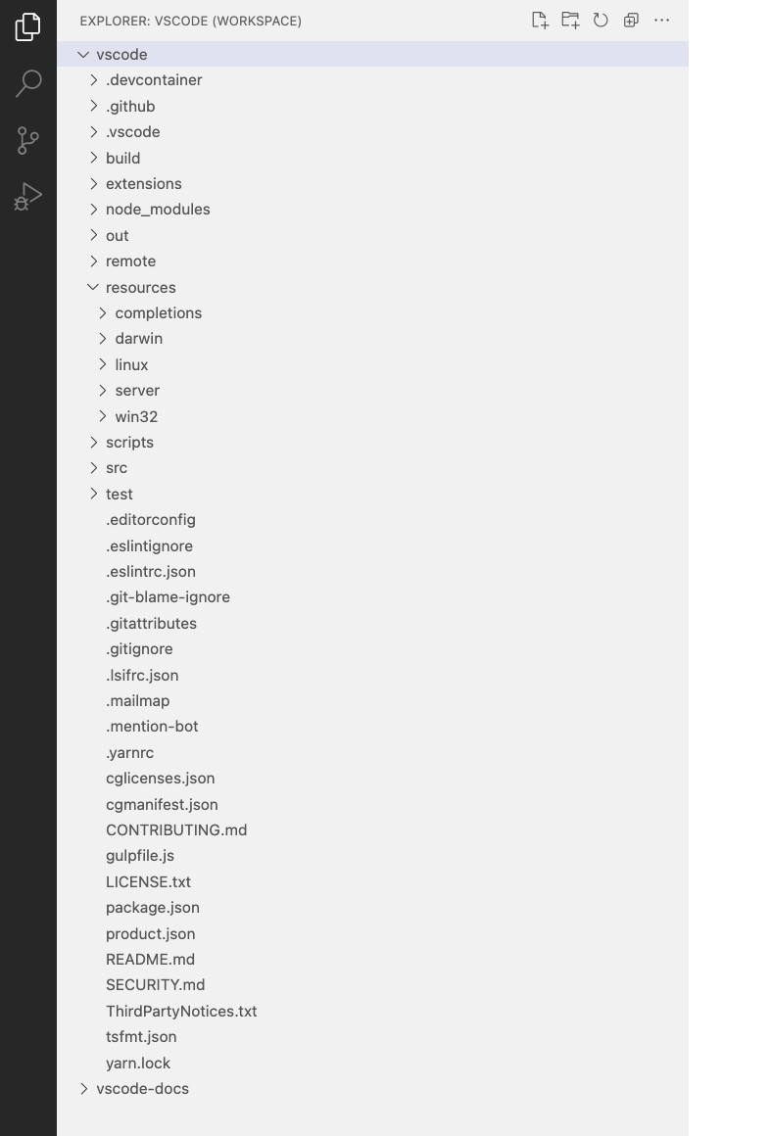
Task: Click the Explorer icon in the activity bar
Action: (27, 27)
